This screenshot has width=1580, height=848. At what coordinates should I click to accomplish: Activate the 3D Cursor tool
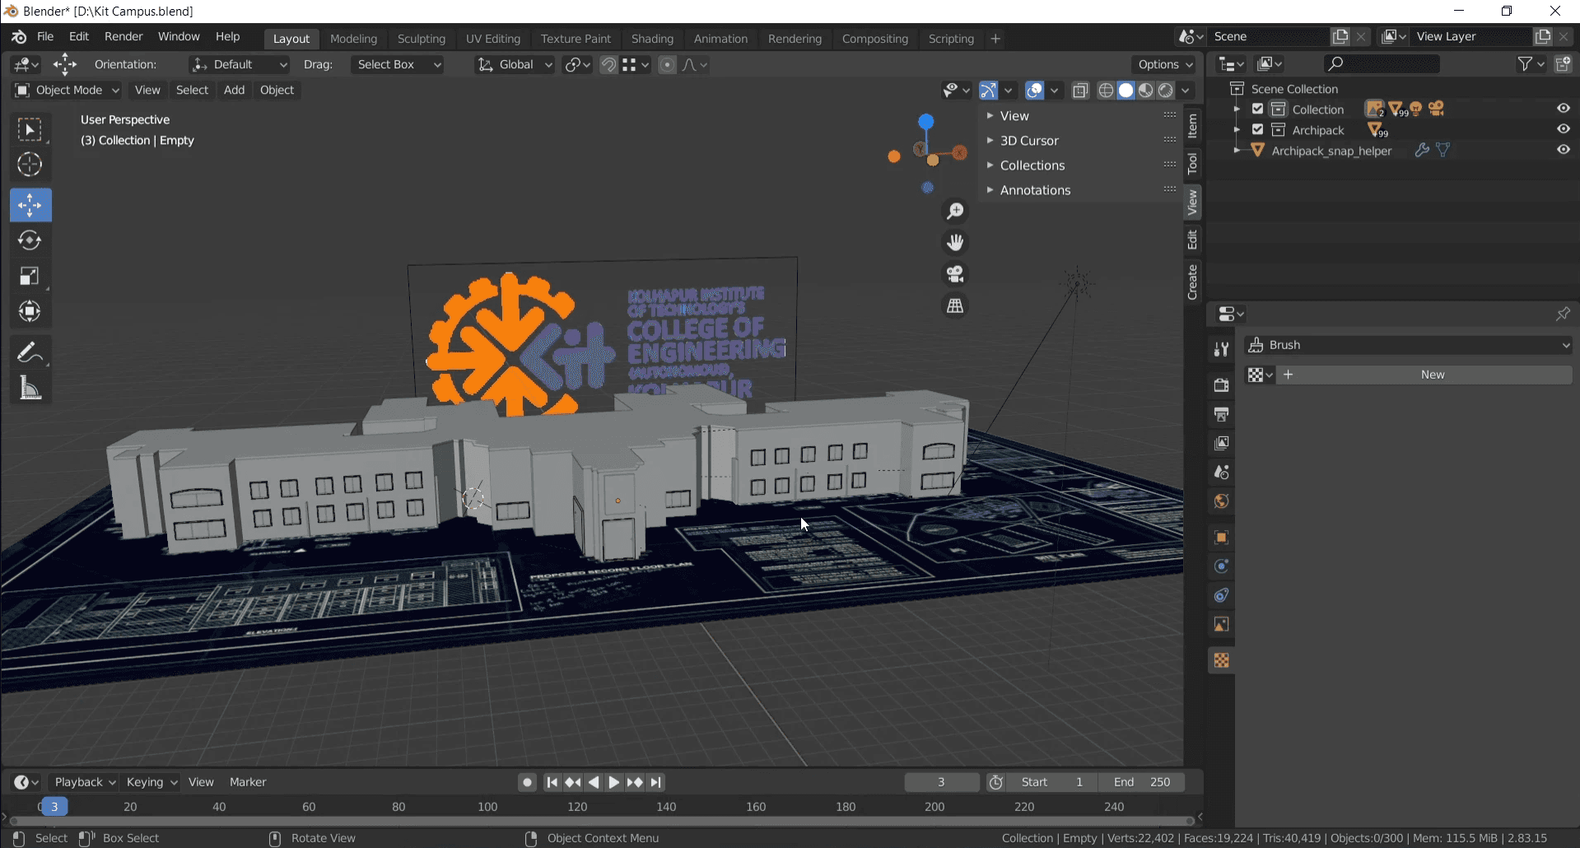click(30, 165)
